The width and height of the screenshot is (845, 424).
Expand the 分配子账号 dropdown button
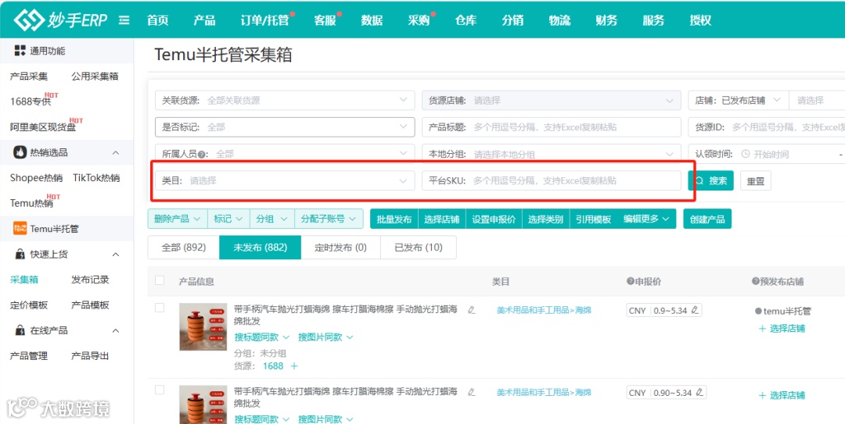click(329, 219)
